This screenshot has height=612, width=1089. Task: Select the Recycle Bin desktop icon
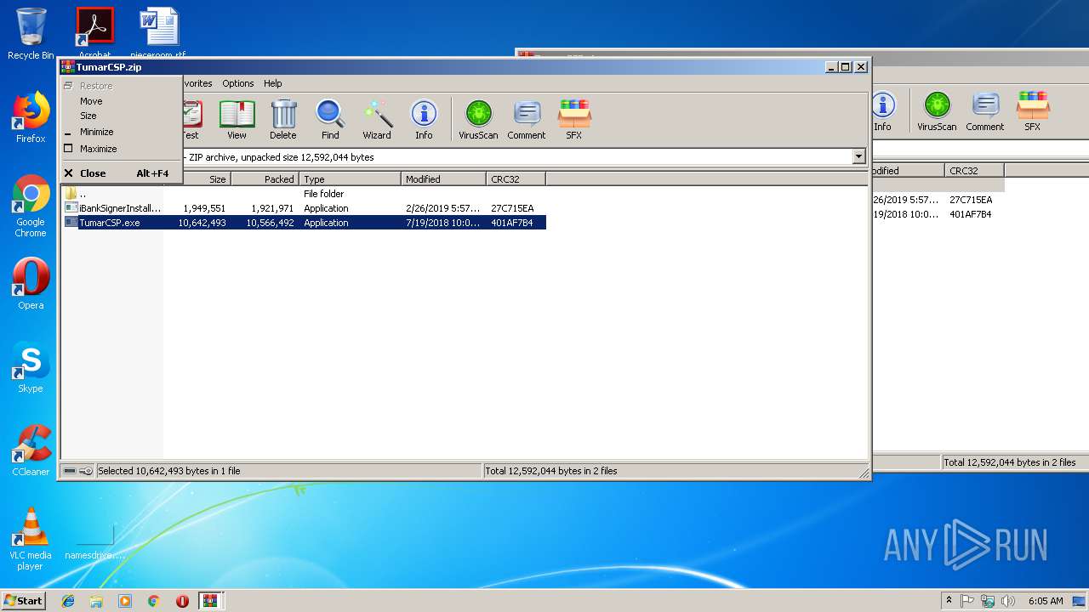[31, 34]
